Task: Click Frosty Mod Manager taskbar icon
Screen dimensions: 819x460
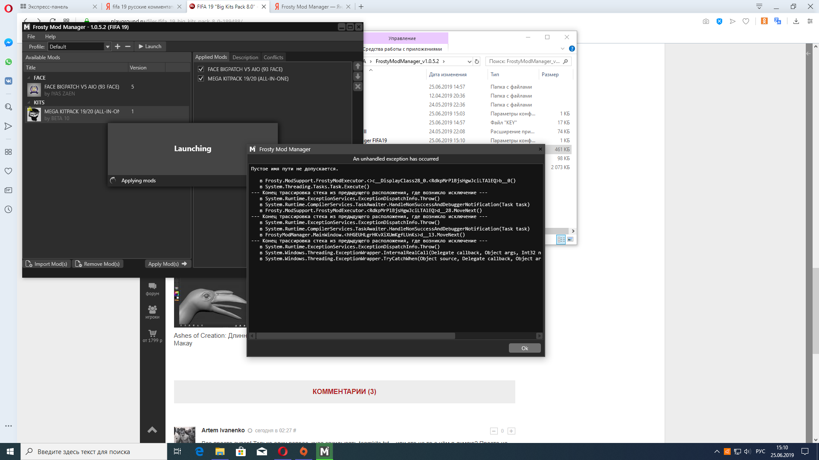Action: pyautogui.click(x=324, y=451)
